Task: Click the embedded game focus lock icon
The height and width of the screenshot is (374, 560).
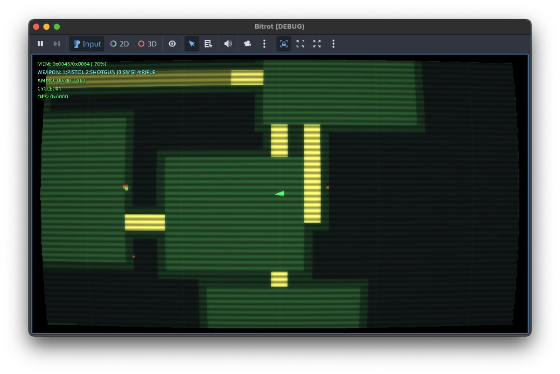Action: [x=283, y=43]
